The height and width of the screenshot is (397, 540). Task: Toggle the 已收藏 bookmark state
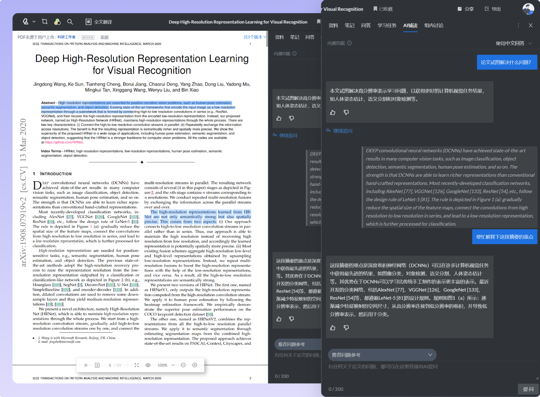382,9
